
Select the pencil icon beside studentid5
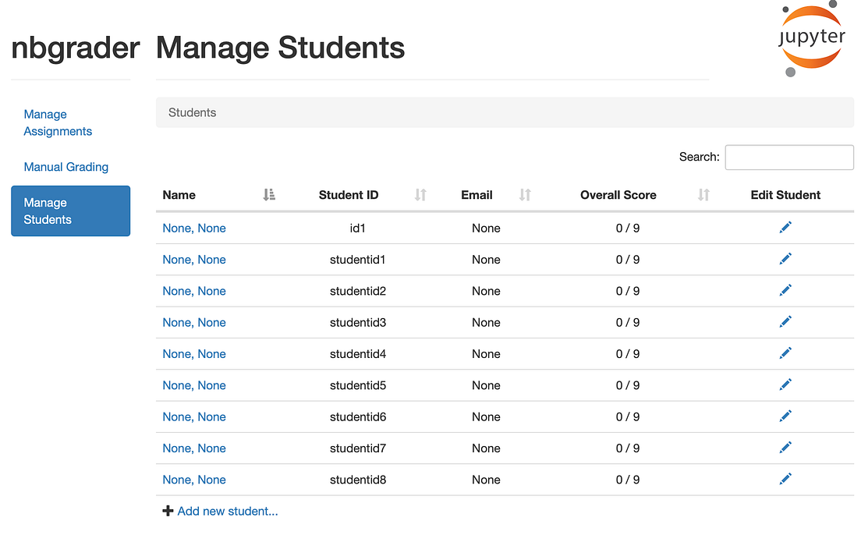click(785, 384)
